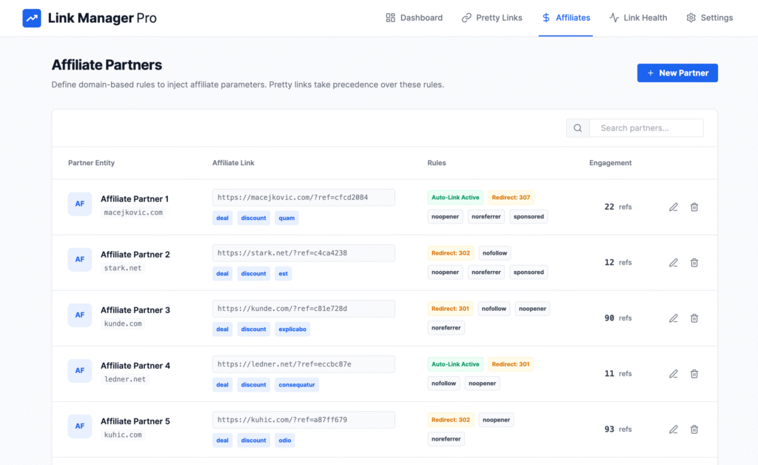Switch to the Pretty Links tab
758x465 pixels.
point(492,18)
